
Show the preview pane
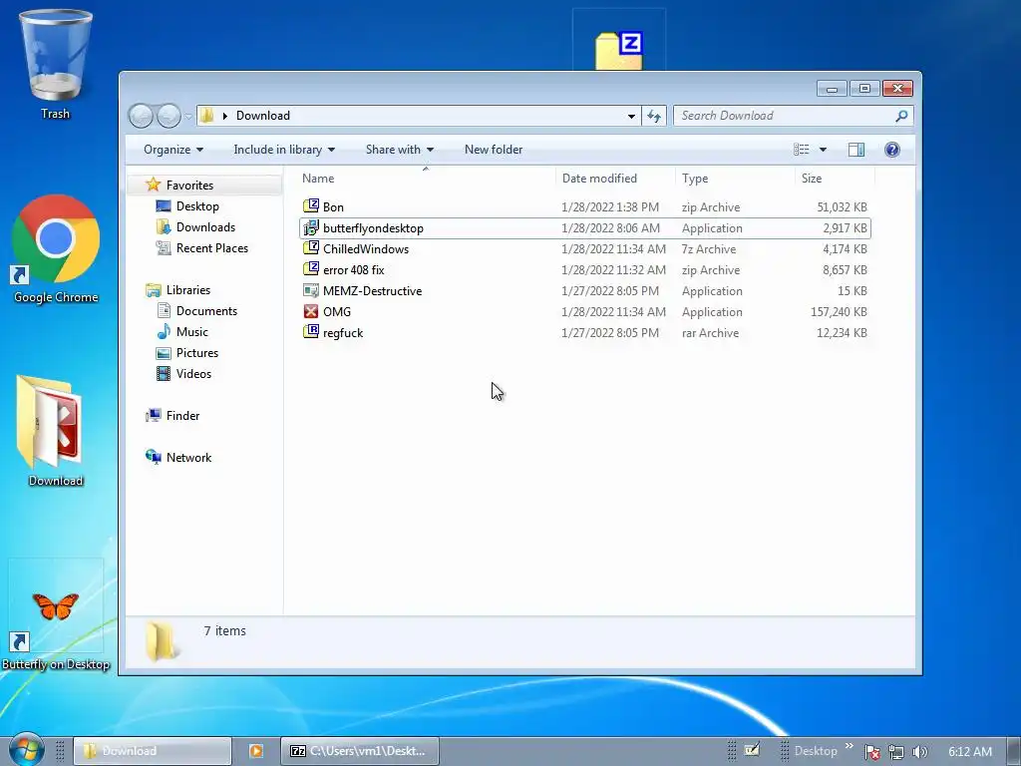[856, 150]
